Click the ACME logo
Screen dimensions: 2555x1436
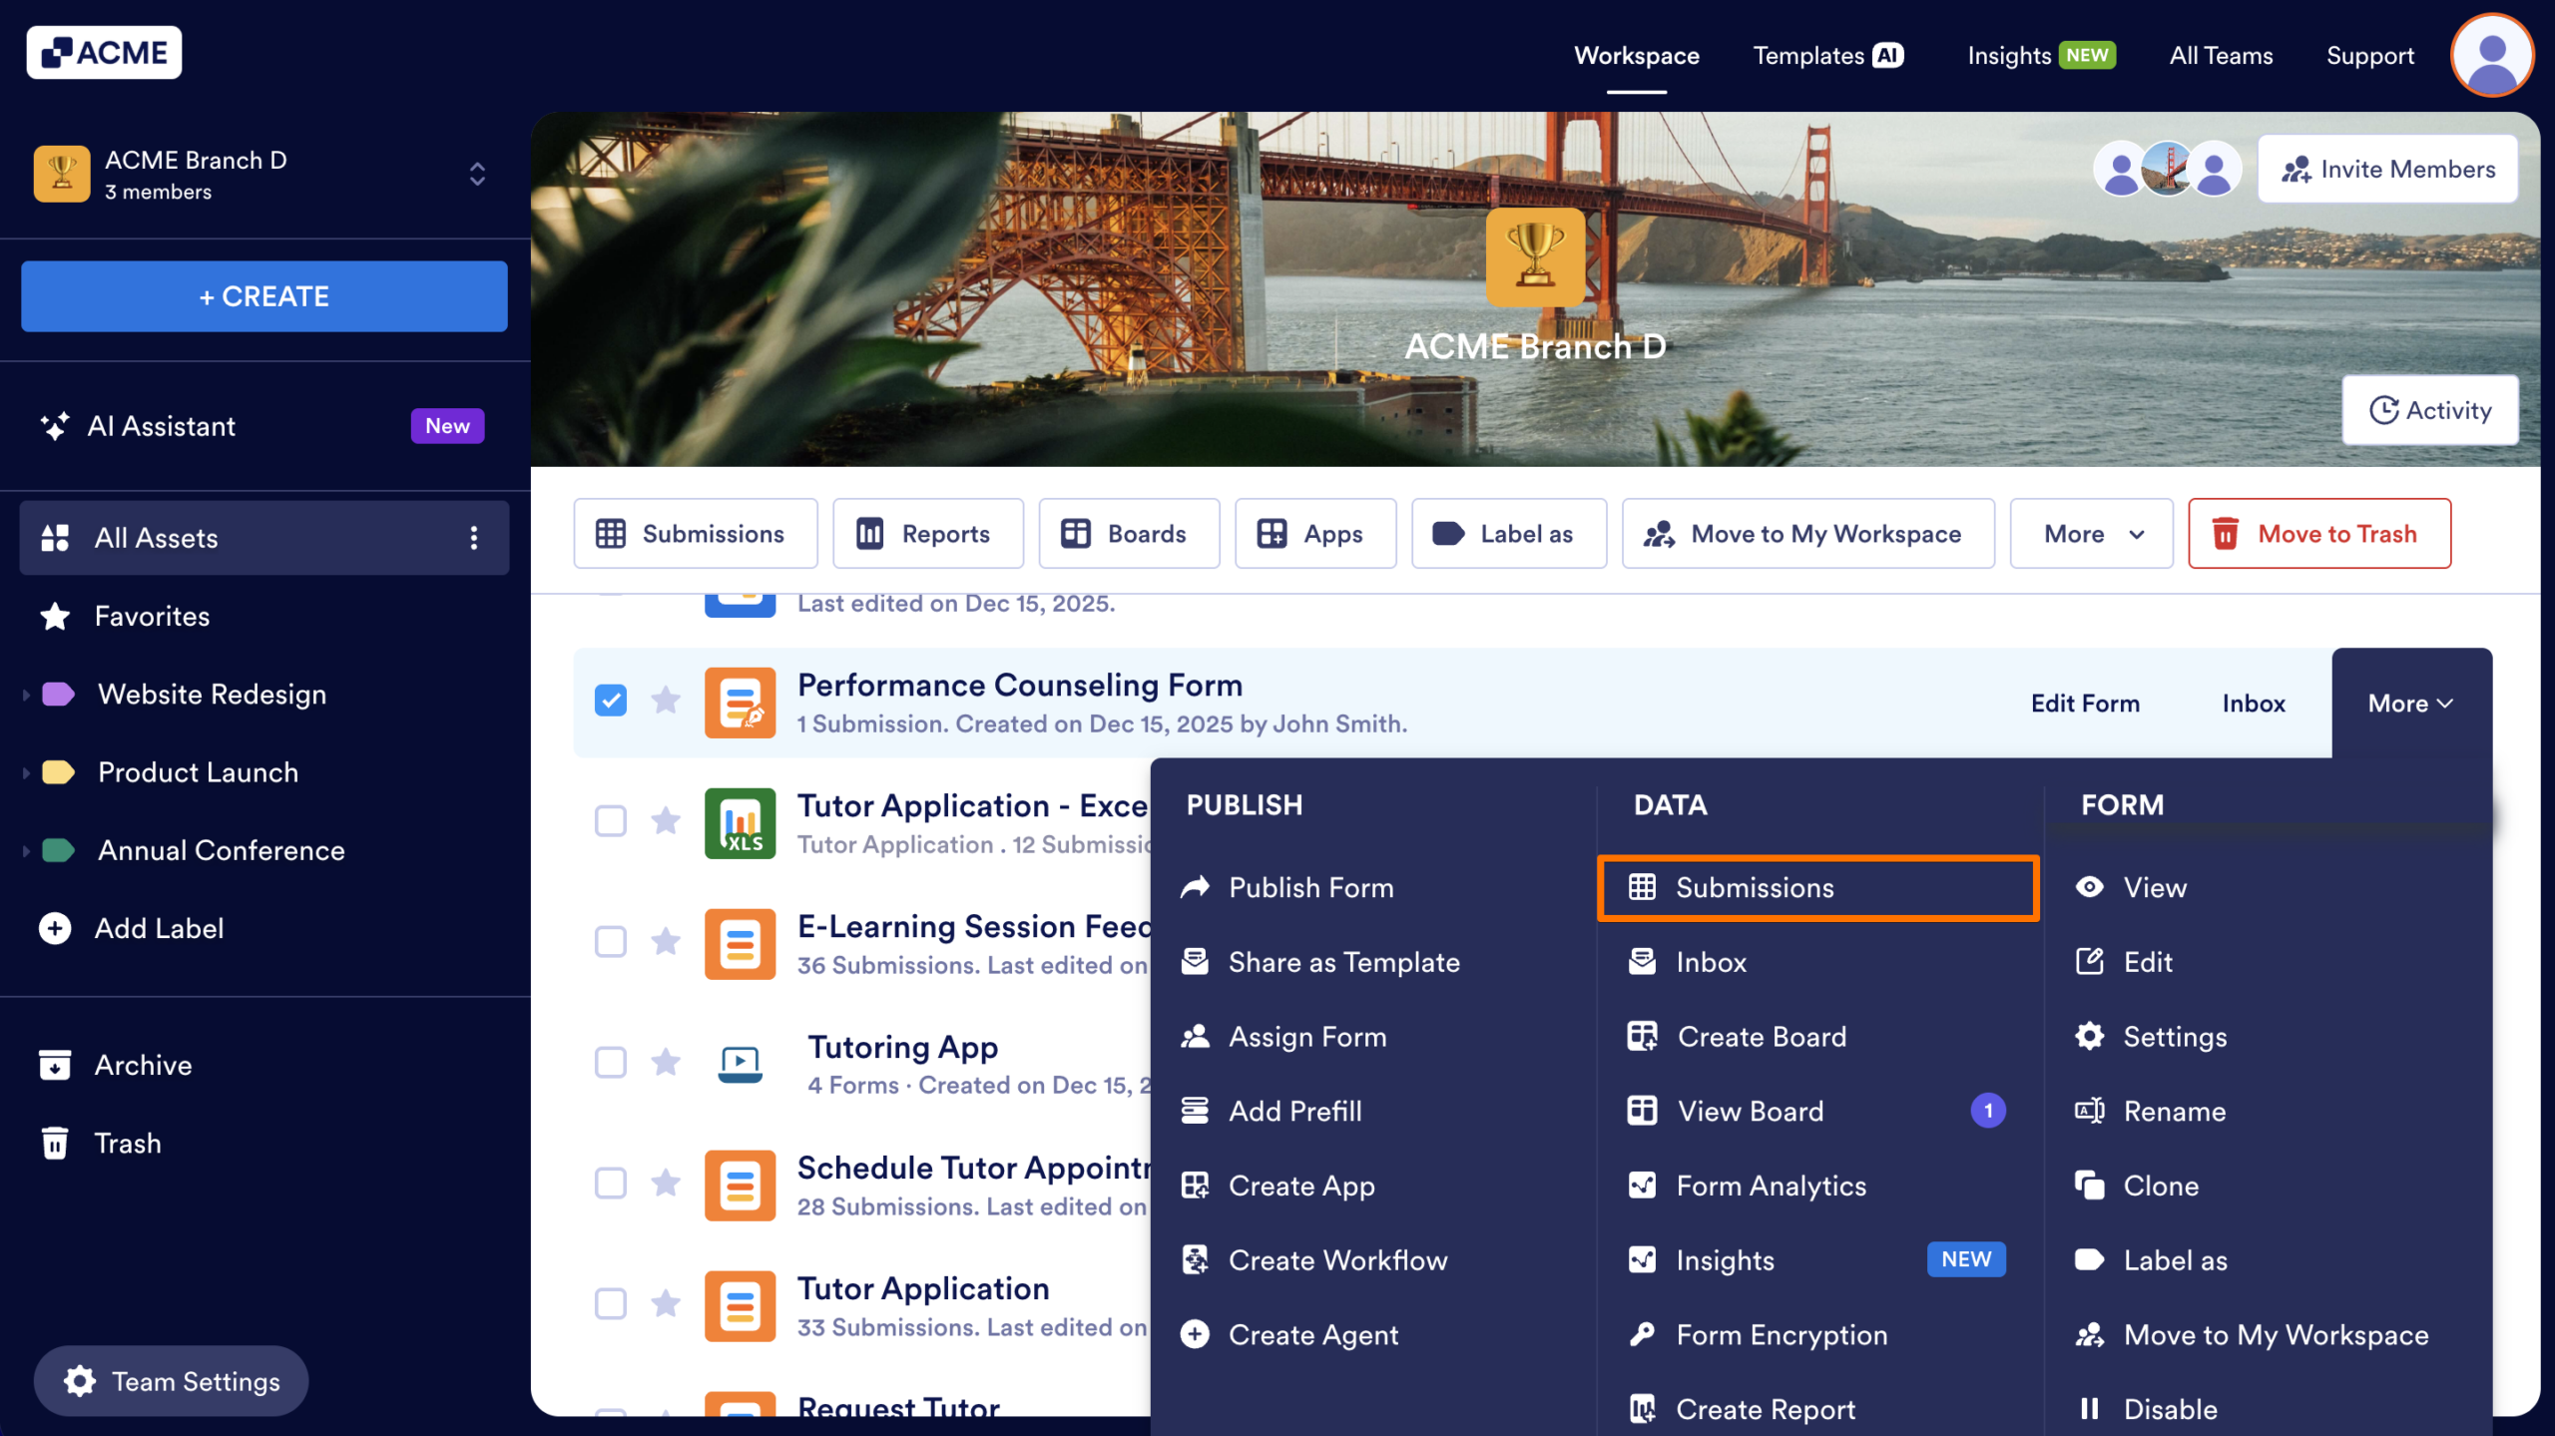click(x=104, y=52)
